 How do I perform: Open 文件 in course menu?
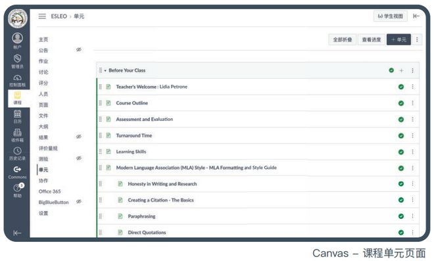coord(43,116)
